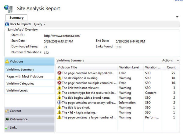Click the Performance section icon
This screenshot has width=183, height=135.
7,119
